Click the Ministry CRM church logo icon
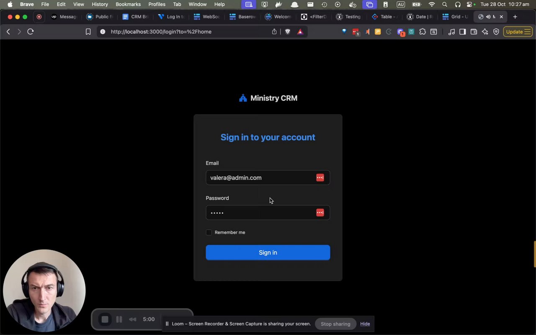 (243, 98)
